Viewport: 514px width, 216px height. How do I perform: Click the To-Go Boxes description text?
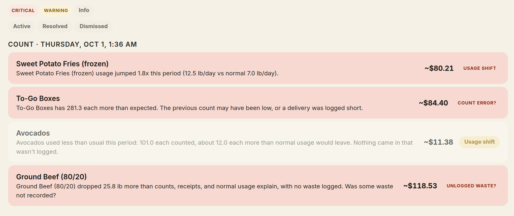click(x=189, y=108)
